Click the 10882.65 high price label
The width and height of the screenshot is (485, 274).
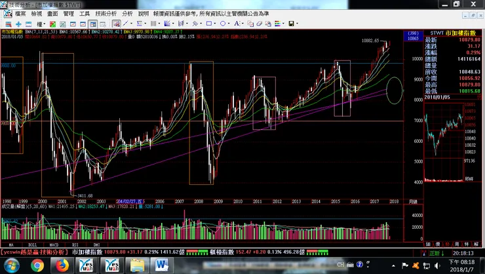click(370, 41)
